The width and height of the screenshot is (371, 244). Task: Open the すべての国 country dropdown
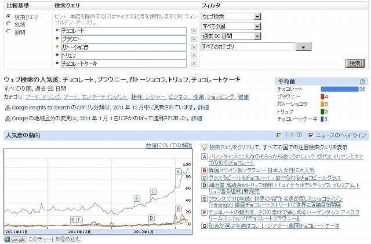pyautogui.click(x=231, y=26)
